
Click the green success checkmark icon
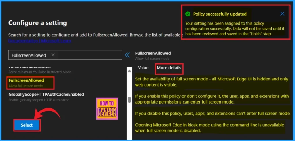(188, 14)
